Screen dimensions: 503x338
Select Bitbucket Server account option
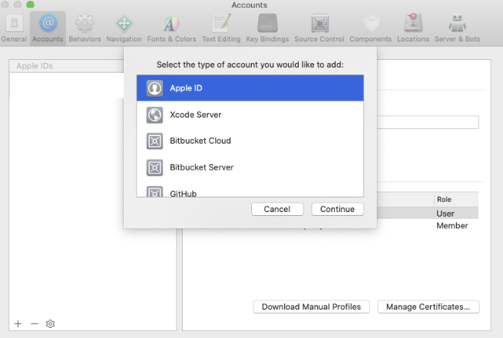250,167
